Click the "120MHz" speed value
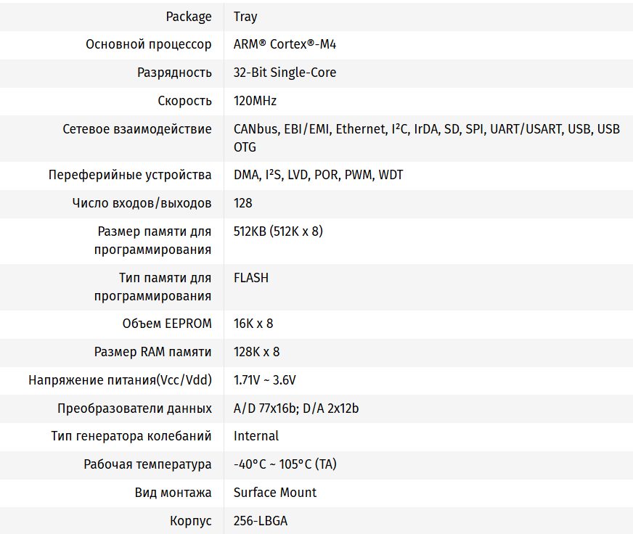 pyautogui.click(x=255, y=101)
